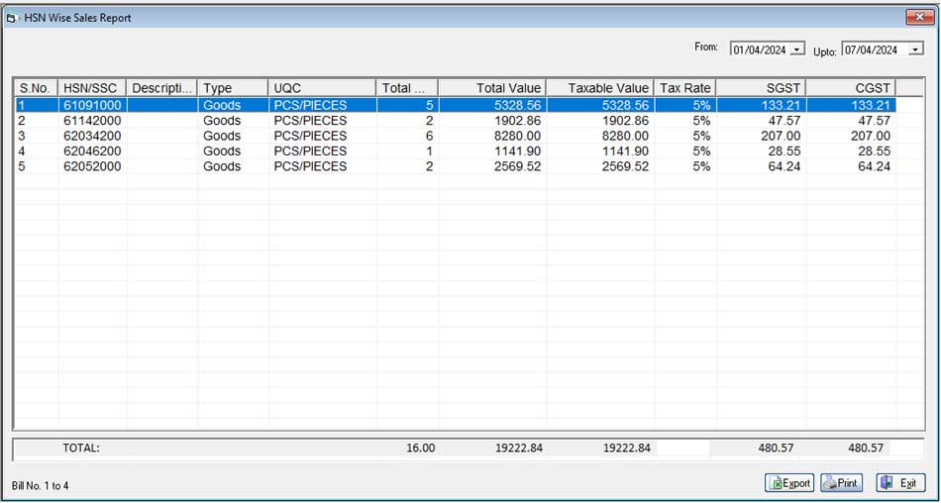The image size is (941, 503).
Task: Click the Upto date field 07/04/2024
Action: (x=872, y=50)
